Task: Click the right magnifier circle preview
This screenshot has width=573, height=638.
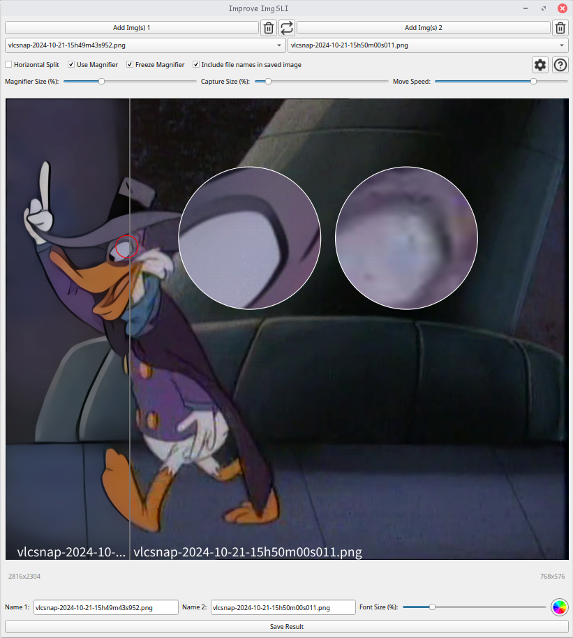Action: [x=407, y=238]
